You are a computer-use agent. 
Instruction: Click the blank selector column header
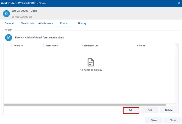(x=7, y=46)
